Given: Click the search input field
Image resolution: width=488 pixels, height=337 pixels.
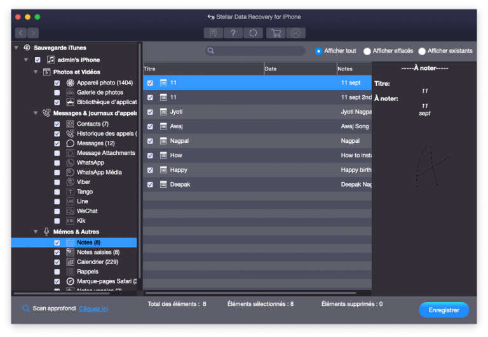Looking at the screenshot, I should [x=255, y=51].
